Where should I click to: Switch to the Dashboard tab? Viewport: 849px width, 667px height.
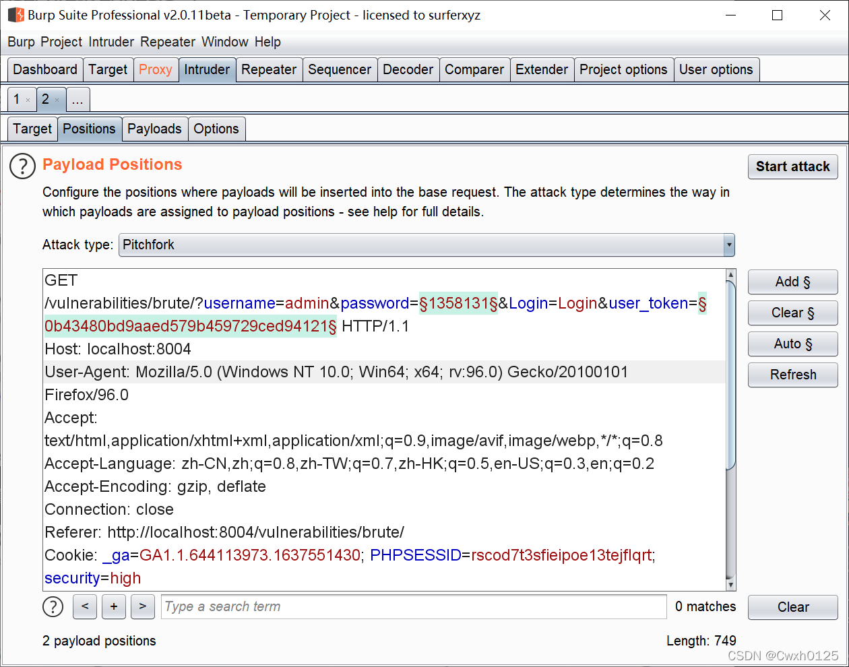click(x=45, y=69)
